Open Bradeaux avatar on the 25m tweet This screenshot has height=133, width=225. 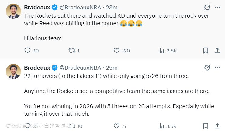[13, 71]
